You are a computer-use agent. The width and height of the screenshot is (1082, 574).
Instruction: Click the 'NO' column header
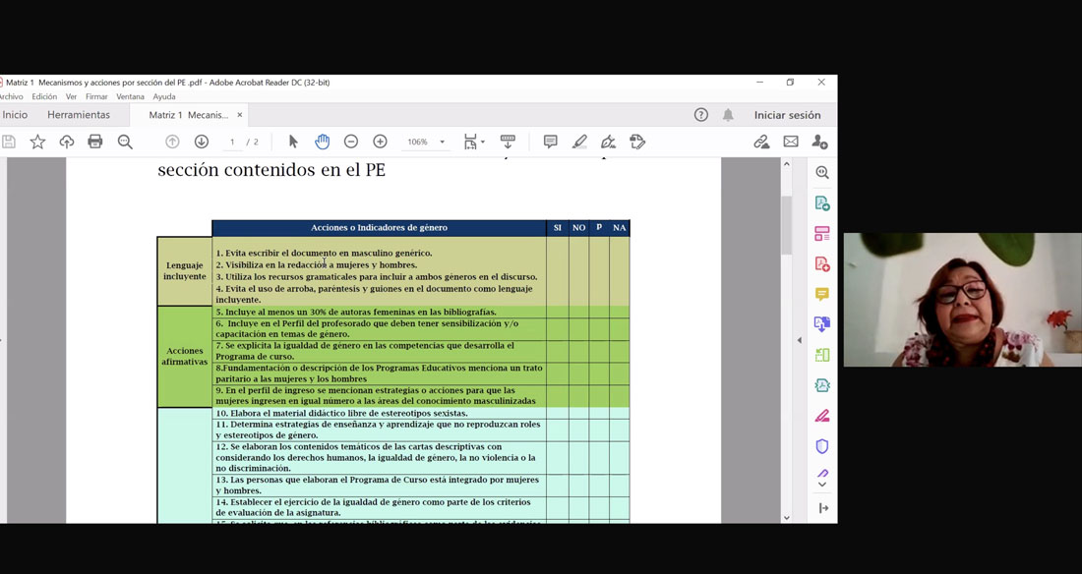click(x=579, y=228)
